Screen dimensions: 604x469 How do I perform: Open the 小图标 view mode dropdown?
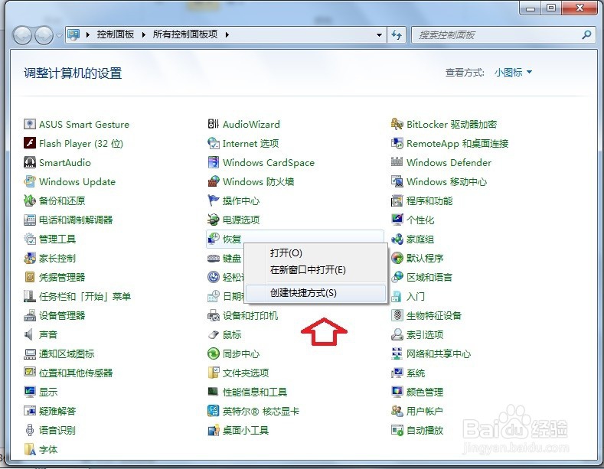click(513, 73)
